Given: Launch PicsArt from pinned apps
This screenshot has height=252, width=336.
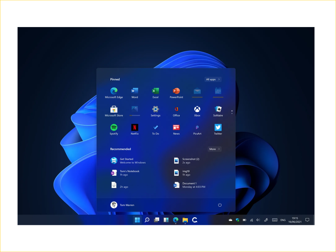Looking at the screenshot, I should pyautogui.click(x=197, y=129).
